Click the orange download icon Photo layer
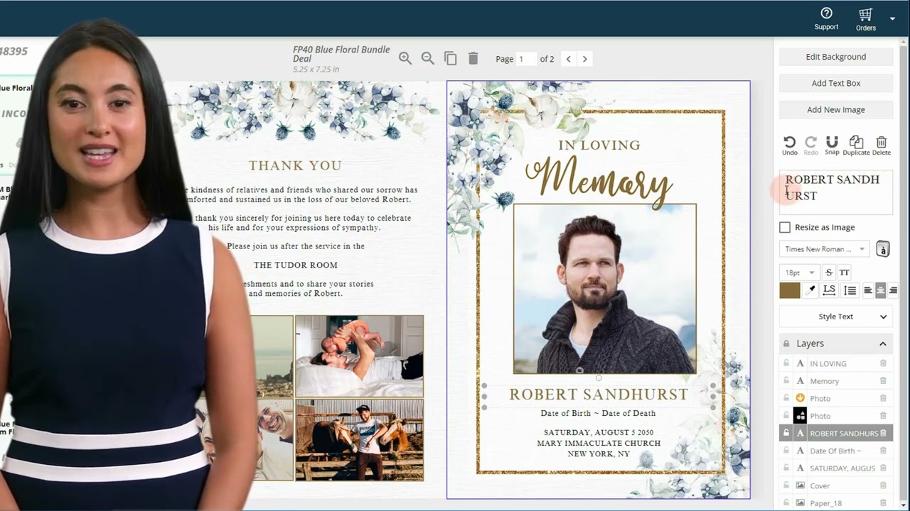 coord(800,398)
